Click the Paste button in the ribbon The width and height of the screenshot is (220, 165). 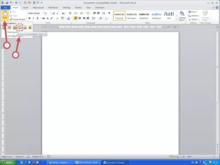5,15
